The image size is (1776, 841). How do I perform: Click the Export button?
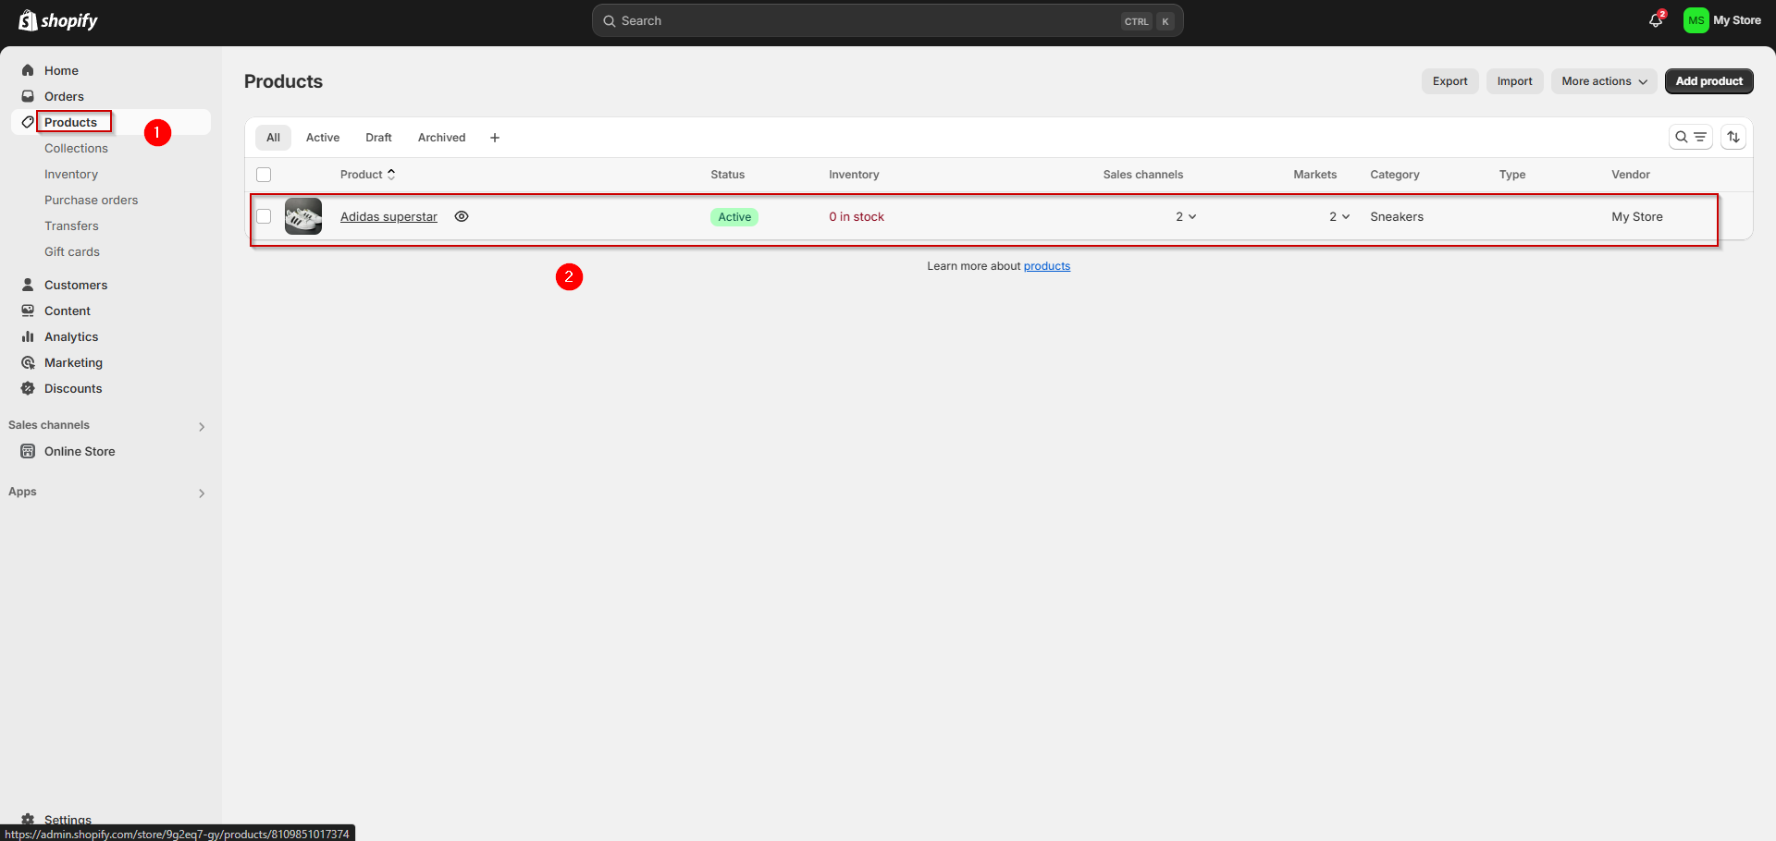[1449, 81]
